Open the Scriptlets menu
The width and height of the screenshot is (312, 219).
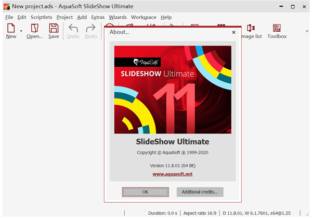(42, 17)
